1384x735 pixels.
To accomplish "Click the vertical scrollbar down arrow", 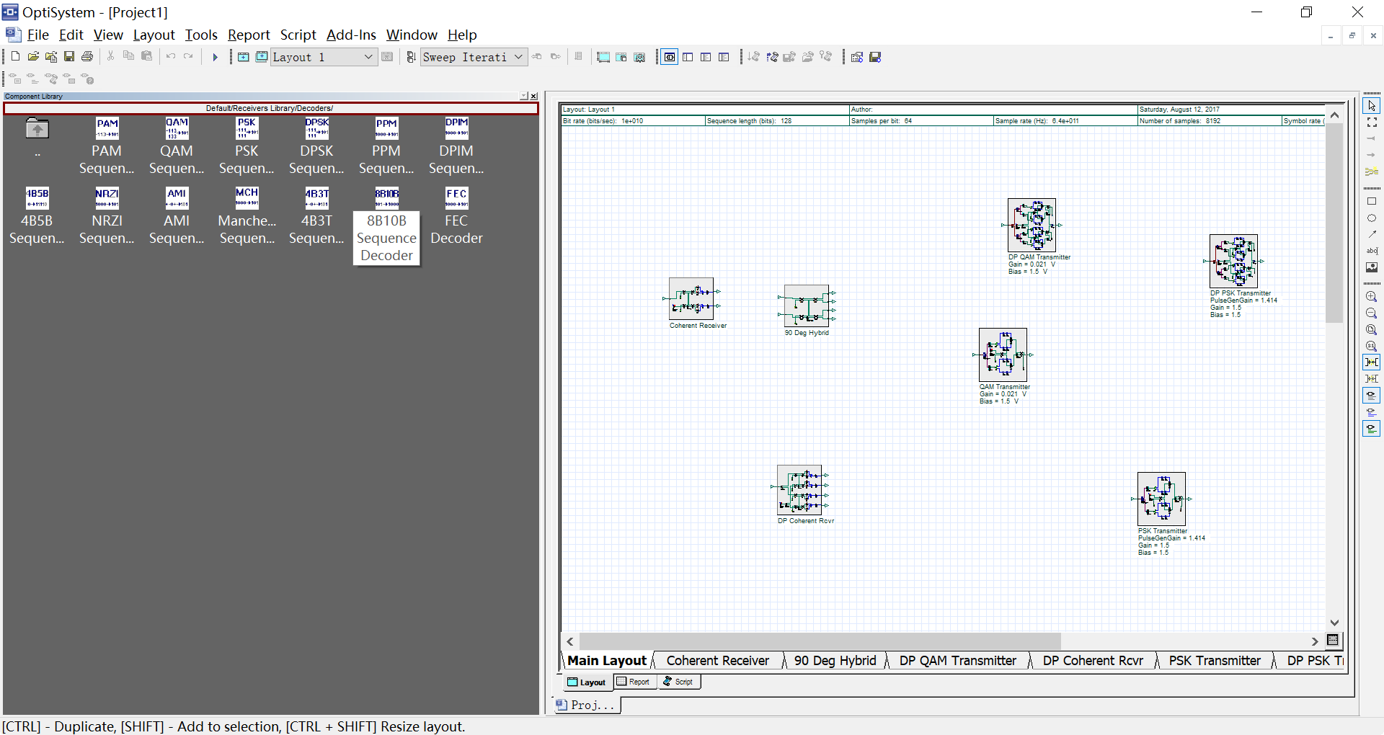I will coord(1334,623).
